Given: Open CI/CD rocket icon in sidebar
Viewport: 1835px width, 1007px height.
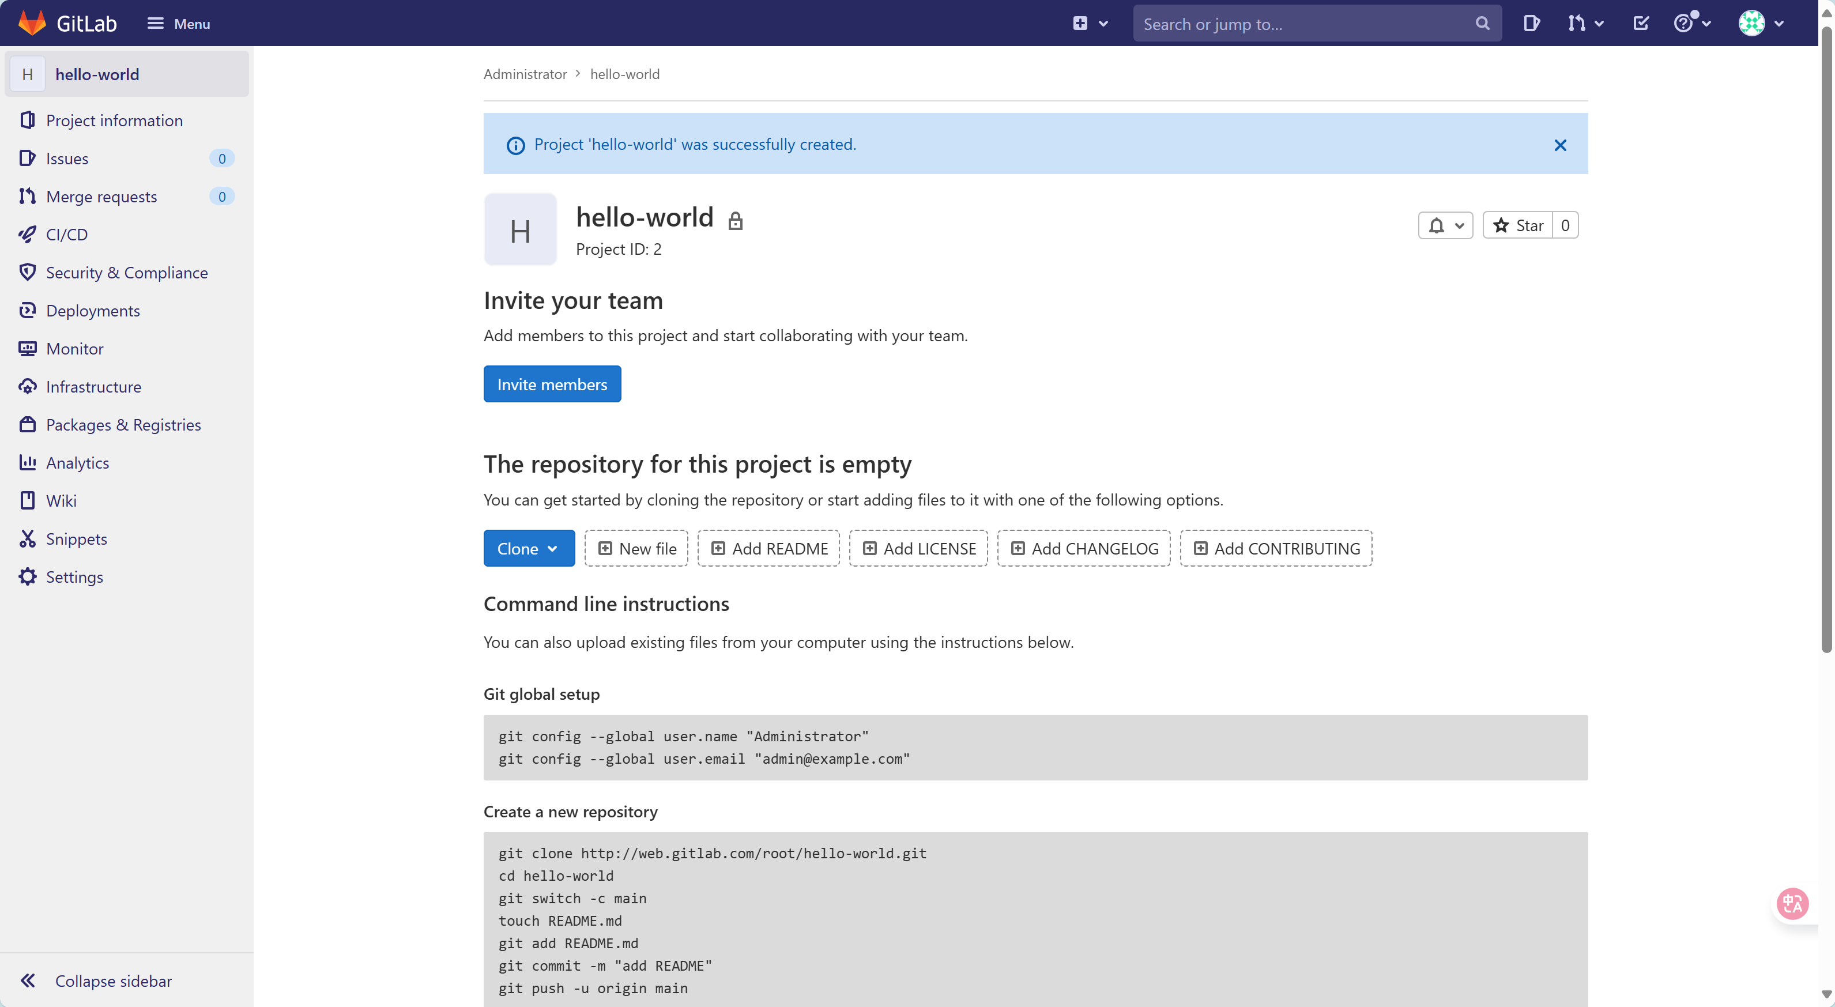Looking at the screenshot, I should point(27,234).
